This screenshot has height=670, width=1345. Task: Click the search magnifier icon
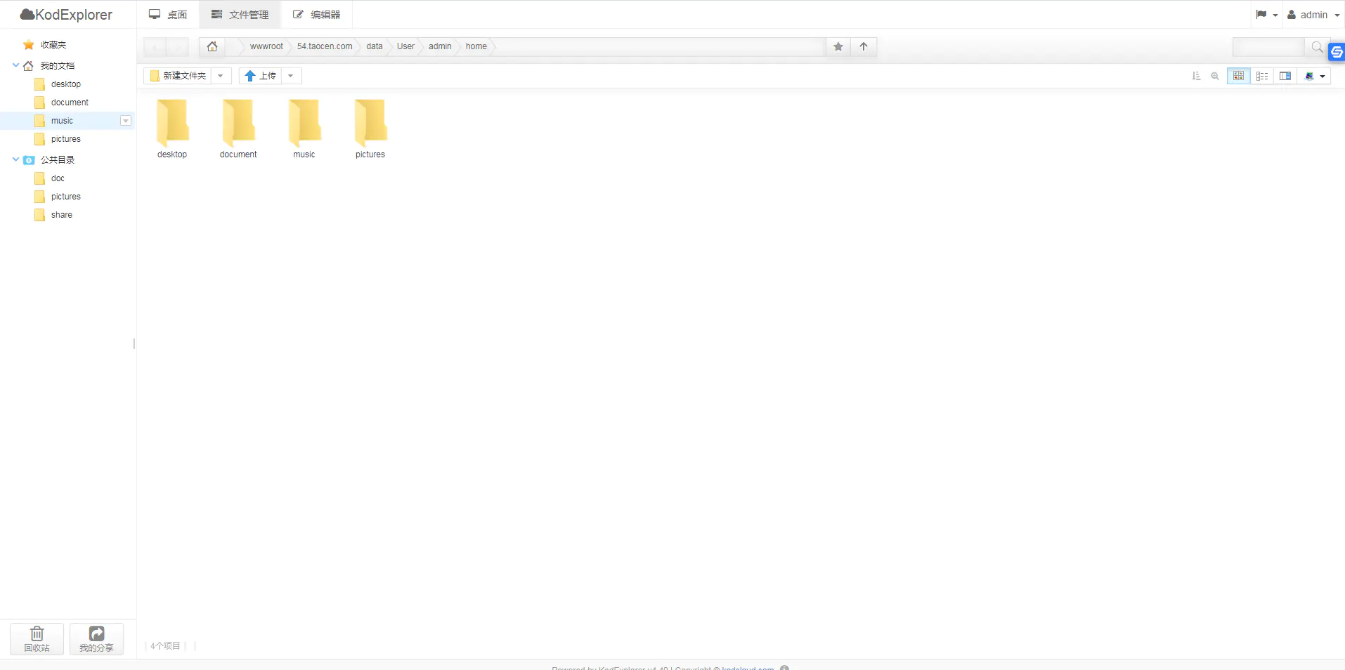(1316, 47)
